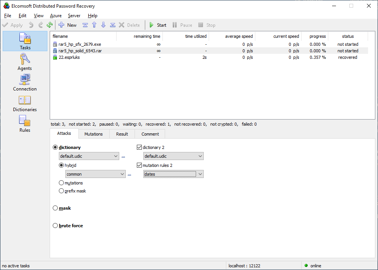Select the dictionary attack radio button

point(55,147)
